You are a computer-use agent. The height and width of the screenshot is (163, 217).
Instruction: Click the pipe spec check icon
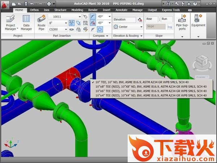[78, 23]
